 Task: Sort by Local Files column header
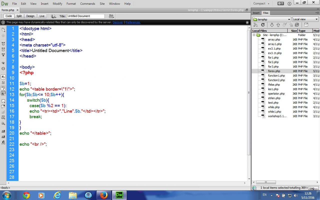click(x=269, y=31)
